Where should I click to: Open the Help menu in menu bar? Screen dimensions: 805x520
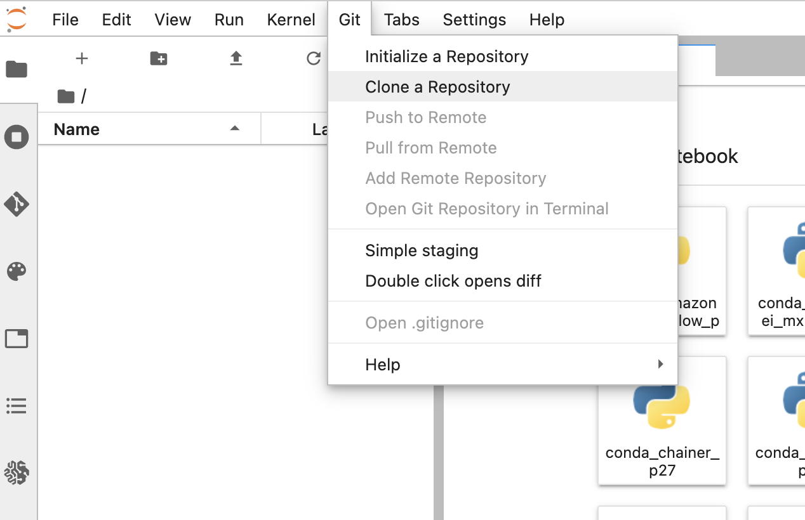tap(547, 20)
